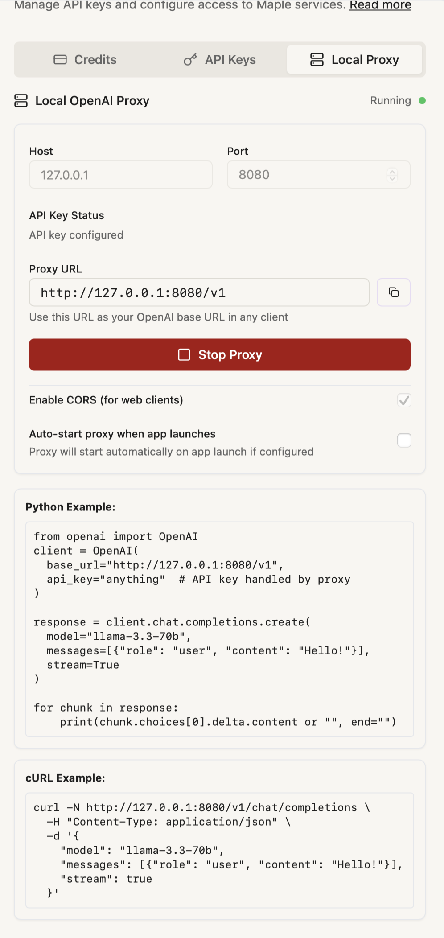444x938 pixels.
Task: Increase the Port value with stepper arrow
Action: click(x=392, y=171)
